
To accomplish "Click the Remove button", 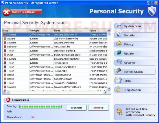I will click(99, 108).
